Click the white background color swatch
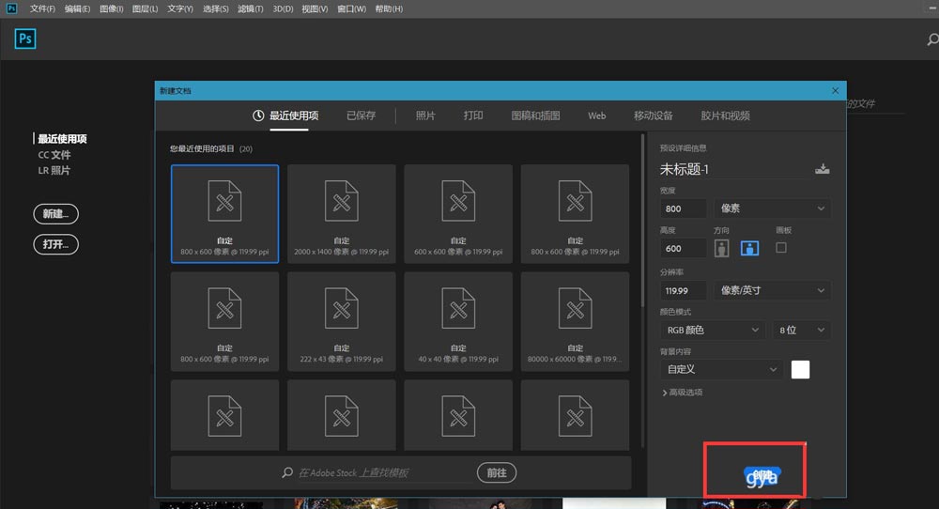The image size is (939, 509). click(x=800, y=369)
